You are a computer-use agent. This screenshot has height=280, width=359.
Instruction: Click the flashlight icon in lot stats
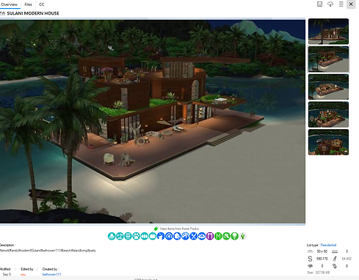click(335, 259)
